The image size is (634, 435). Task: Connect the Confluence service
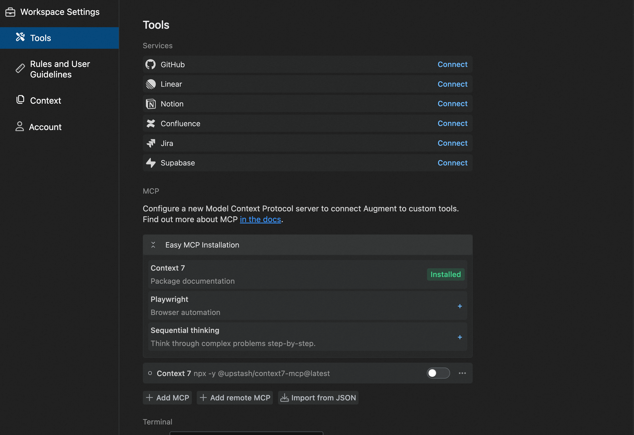click(x=453, y=123)
